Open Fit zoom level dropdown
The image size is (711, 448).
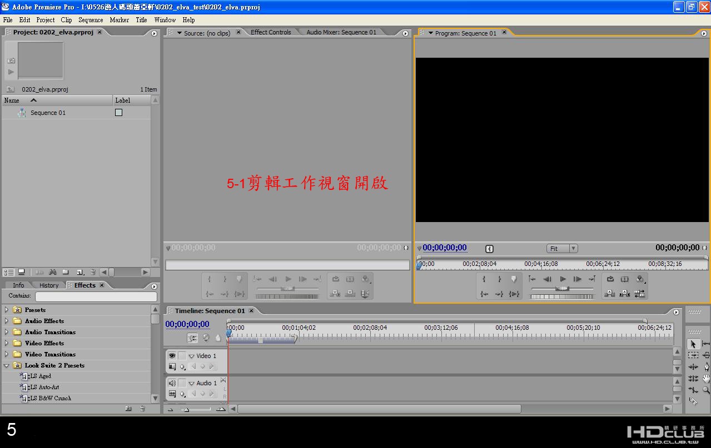[x=562, y=249]
